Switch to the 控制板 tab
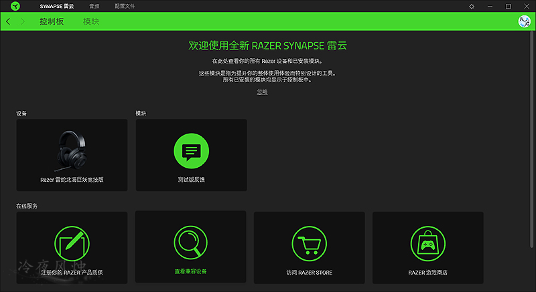 coord(52,21)
